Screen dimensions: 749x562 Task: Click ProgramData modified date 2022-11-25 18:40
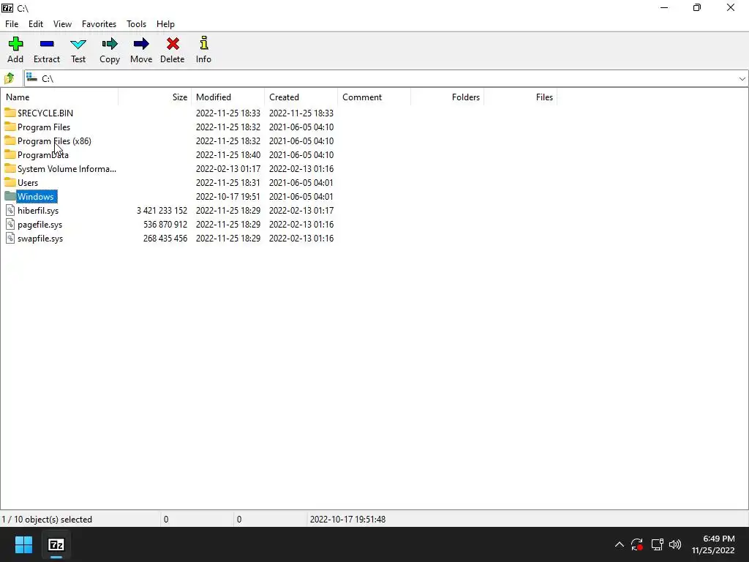click(228, 155)
